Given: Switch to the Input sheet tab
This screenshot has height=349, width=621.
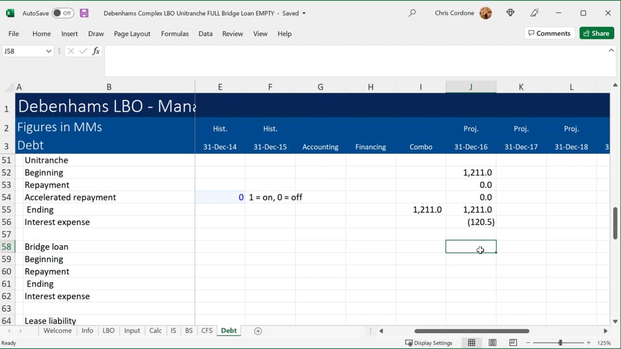Looking at the screenshot, I should coord(132,330).
